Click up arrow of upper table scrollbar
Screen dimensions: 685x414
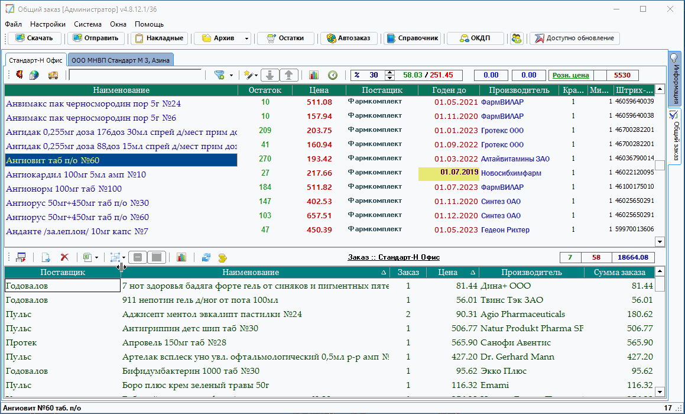[660, 90]
